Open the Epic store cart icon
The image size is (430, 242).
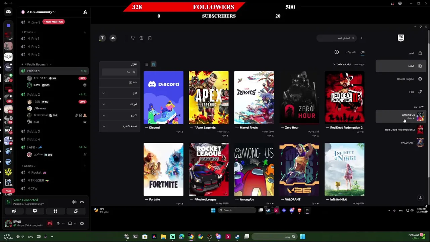tap(133, 38)
